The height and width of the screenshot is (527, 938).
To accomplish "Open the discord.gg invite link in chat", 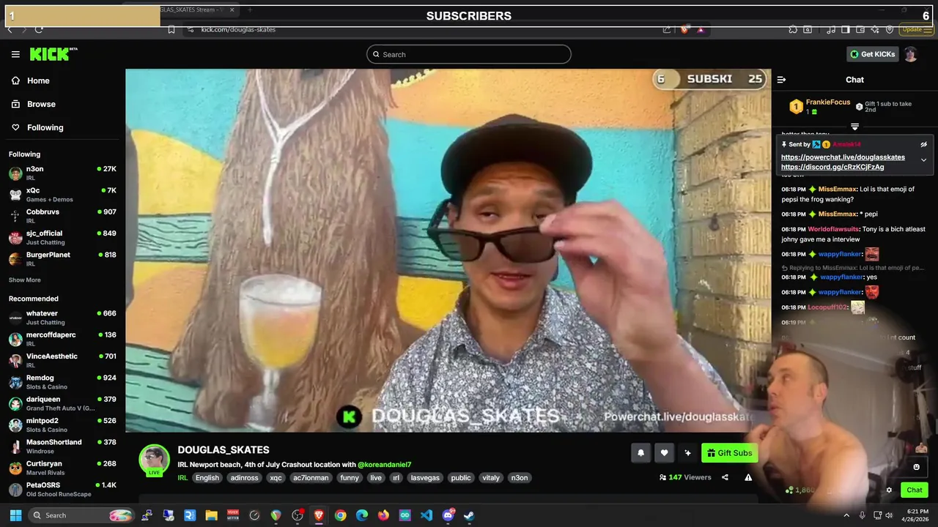I will pyautogui.click(x=832, y=167).
